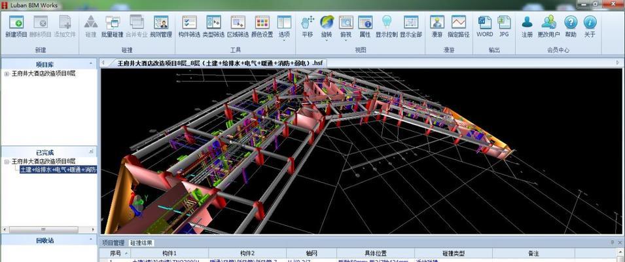The height and width of the screenshot is (262, 625).
Task: Switch to the 项目管理 tab
Action: point(113,243)
